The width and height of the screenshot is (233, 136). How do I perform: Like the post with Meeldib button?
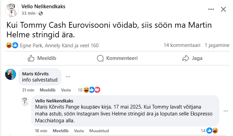click(x=42, y=58)
